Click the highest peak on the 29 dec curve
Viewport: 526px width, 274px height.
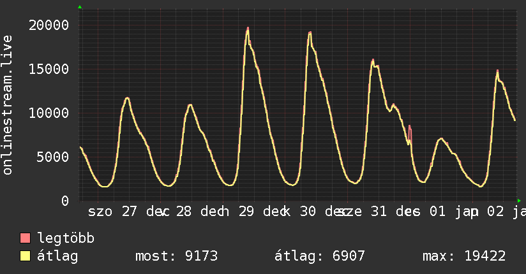(x=248, y=28)
